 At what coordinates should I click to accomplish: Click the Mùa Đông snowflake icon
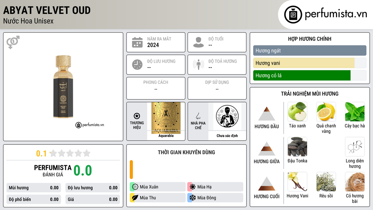click(193, 198)
